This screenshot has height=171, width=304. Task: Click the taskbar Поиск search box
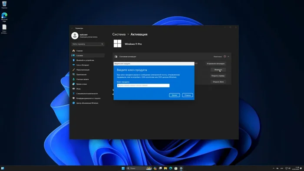click(139, 168)
